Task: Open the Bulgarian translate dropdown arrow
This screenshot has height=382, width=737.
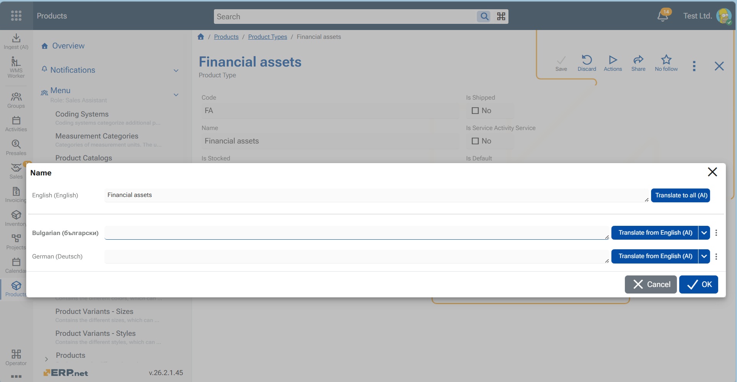Action: coord(704,233)
